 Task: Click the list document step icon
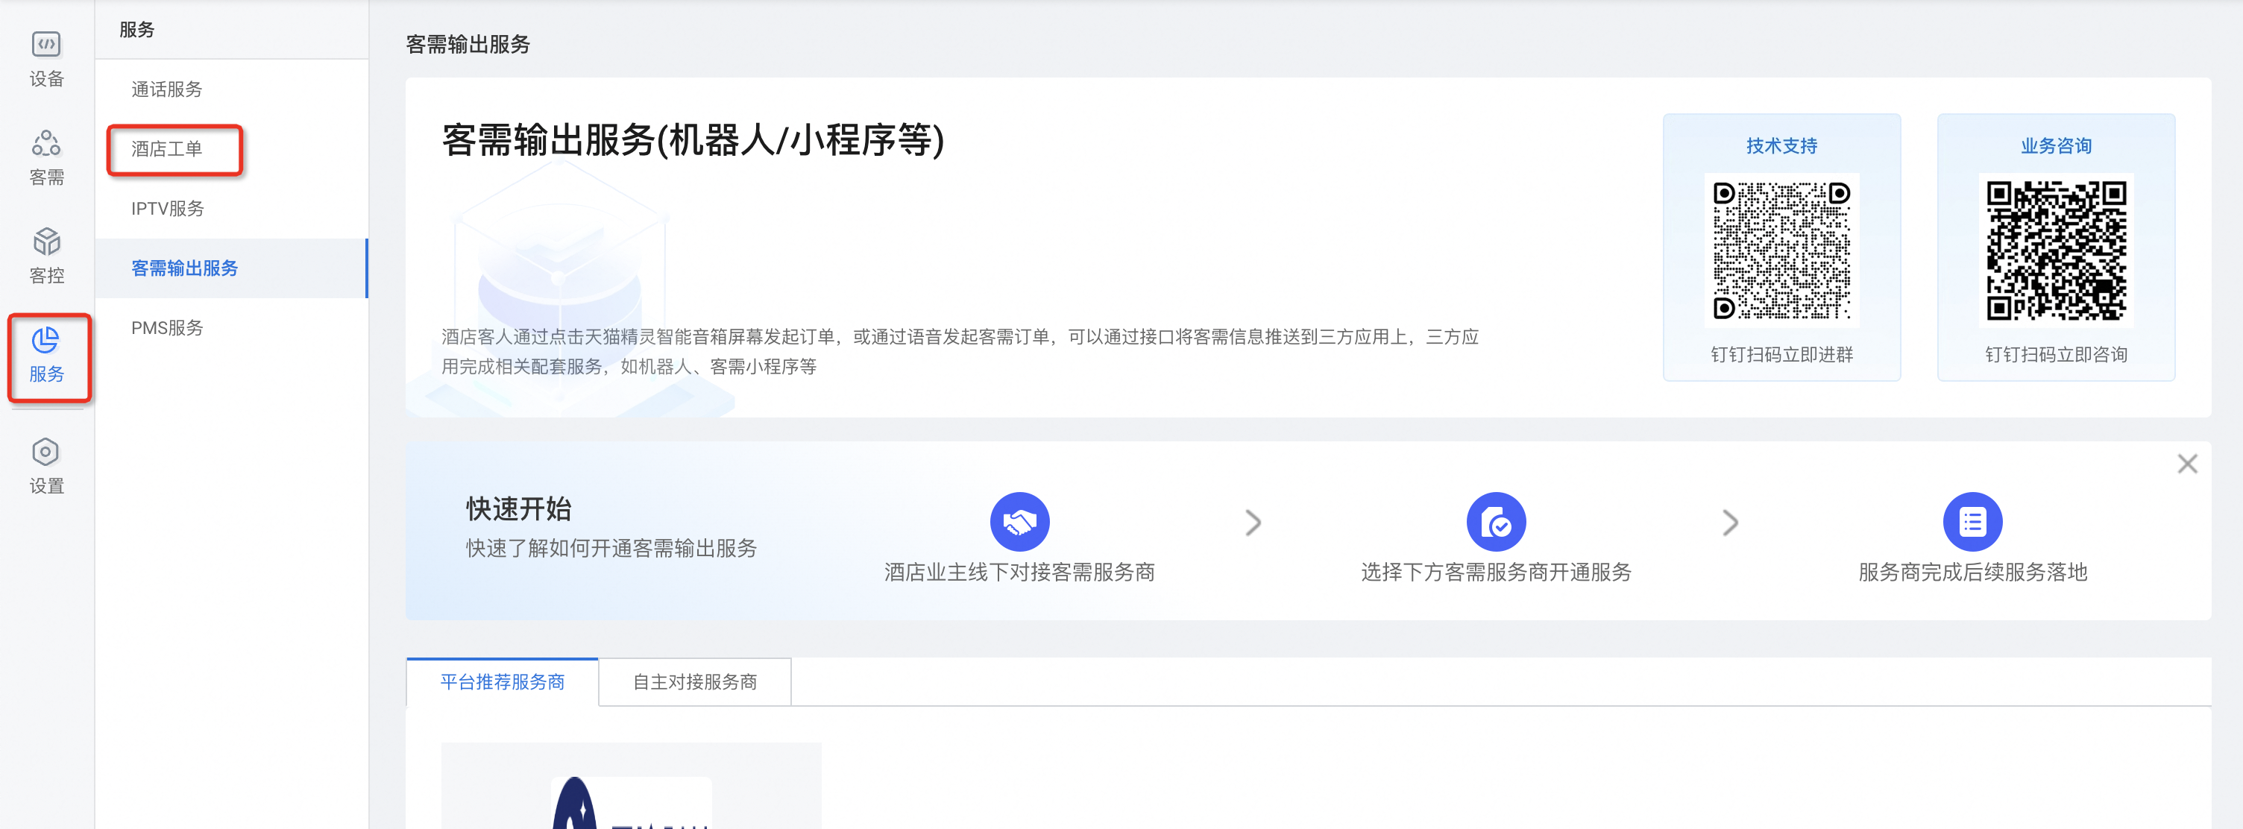pos(1972,522)
